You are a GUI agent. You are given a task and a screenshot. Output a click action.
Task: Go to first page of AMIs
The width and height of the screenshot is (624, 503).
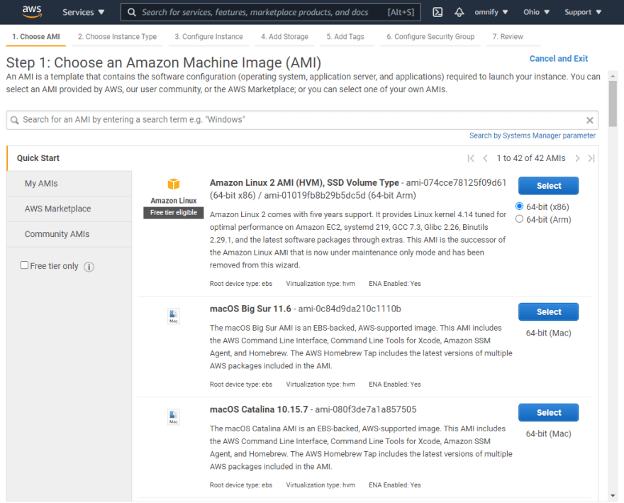[471, 158]
